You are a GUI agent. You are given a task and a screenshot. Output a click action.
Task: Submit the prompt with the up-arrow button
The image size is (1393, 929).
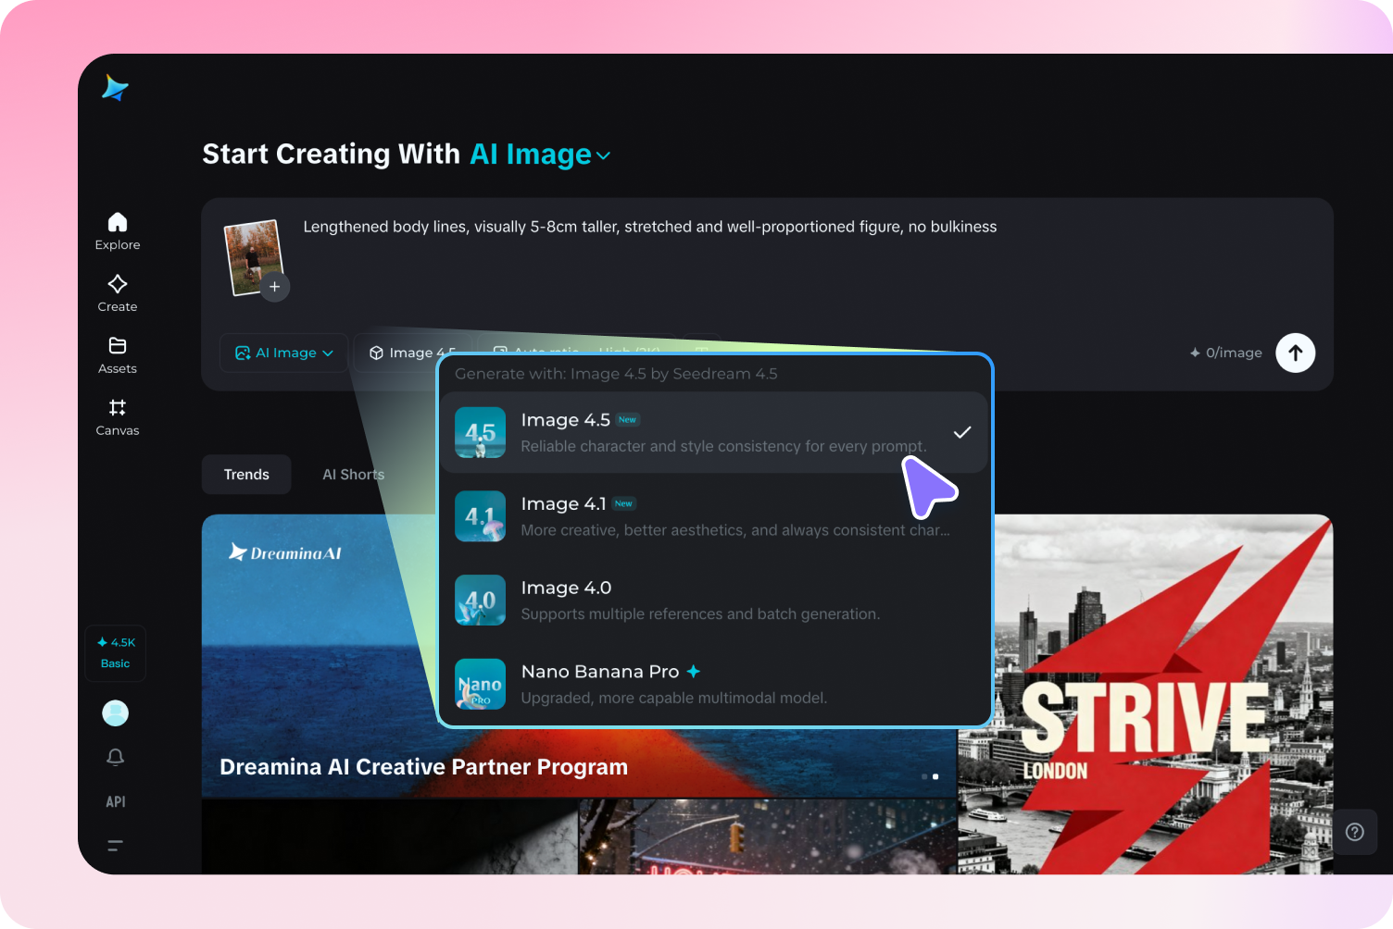tap(1296, 353)
